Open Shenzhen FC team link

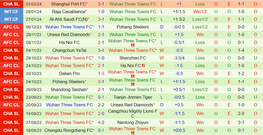pyautogui.click(x=132, y=58)
